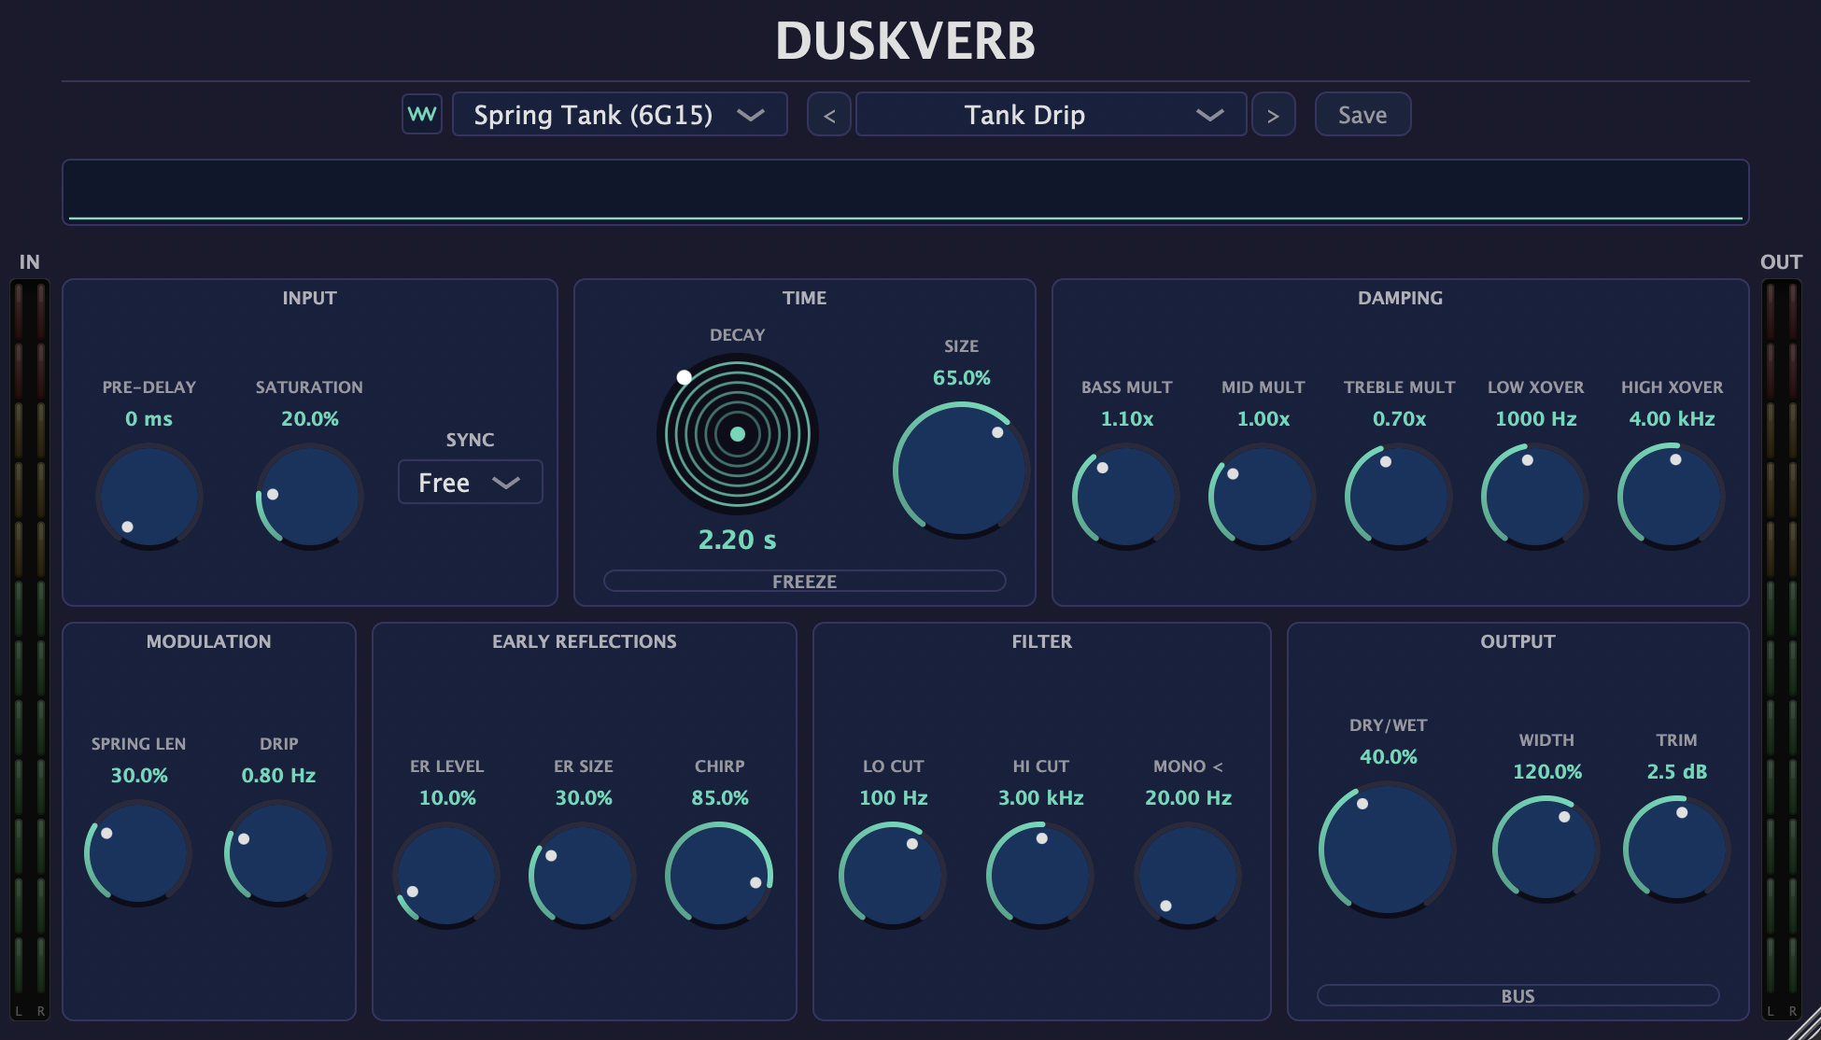This screenshot has height=1040, width=1821.
Task: Click the 20.0% saturation value
Action: pyautogui.click(x=310, y=418)
